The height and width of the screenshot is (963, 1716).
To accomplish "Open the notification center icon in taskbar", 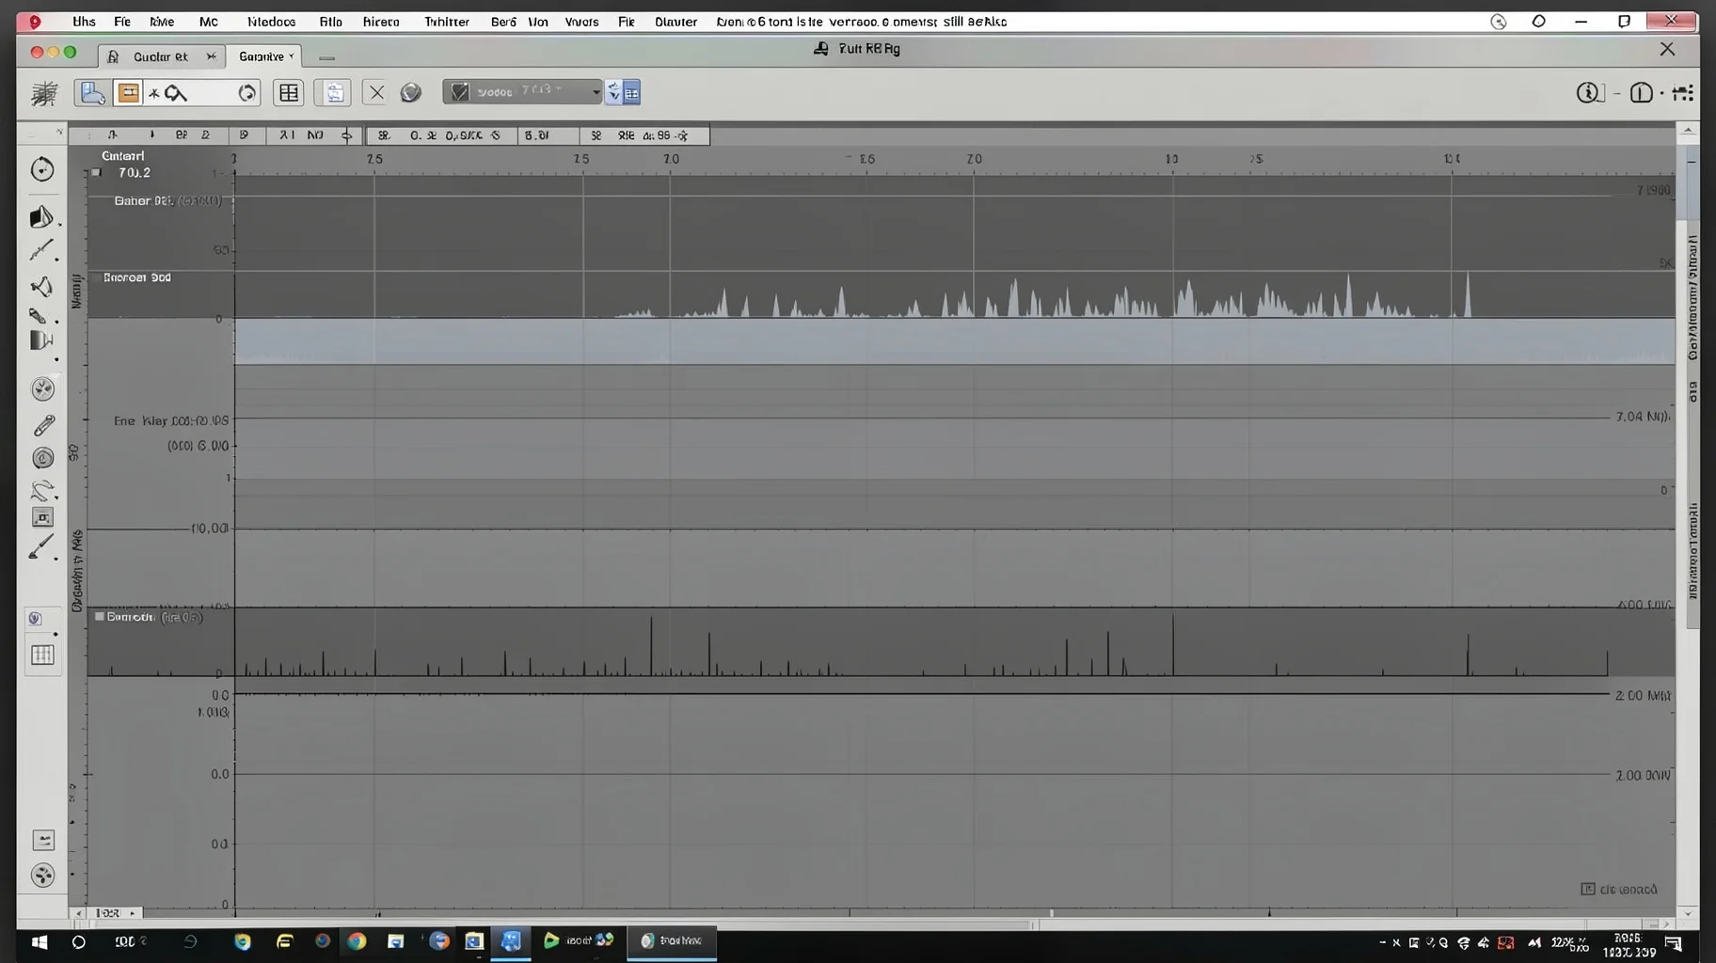I will (x=1674, y=942).
